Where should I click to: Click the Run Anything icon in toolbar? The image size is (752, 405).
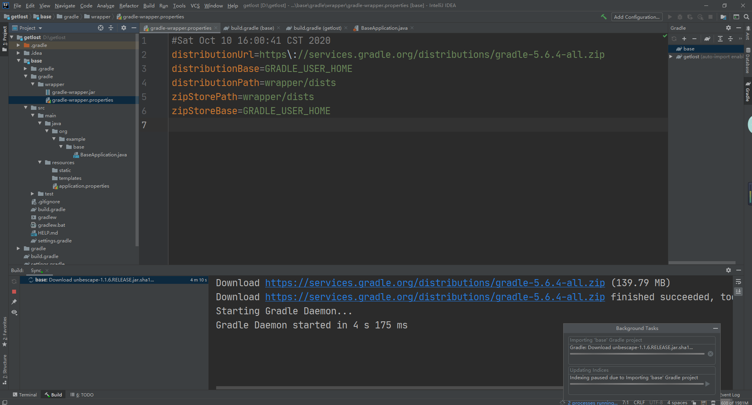(736, 17)
